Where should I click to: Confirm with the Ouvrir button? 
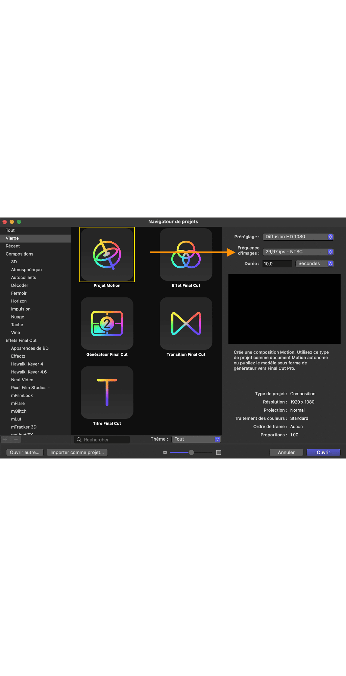(x=323, y=453)
